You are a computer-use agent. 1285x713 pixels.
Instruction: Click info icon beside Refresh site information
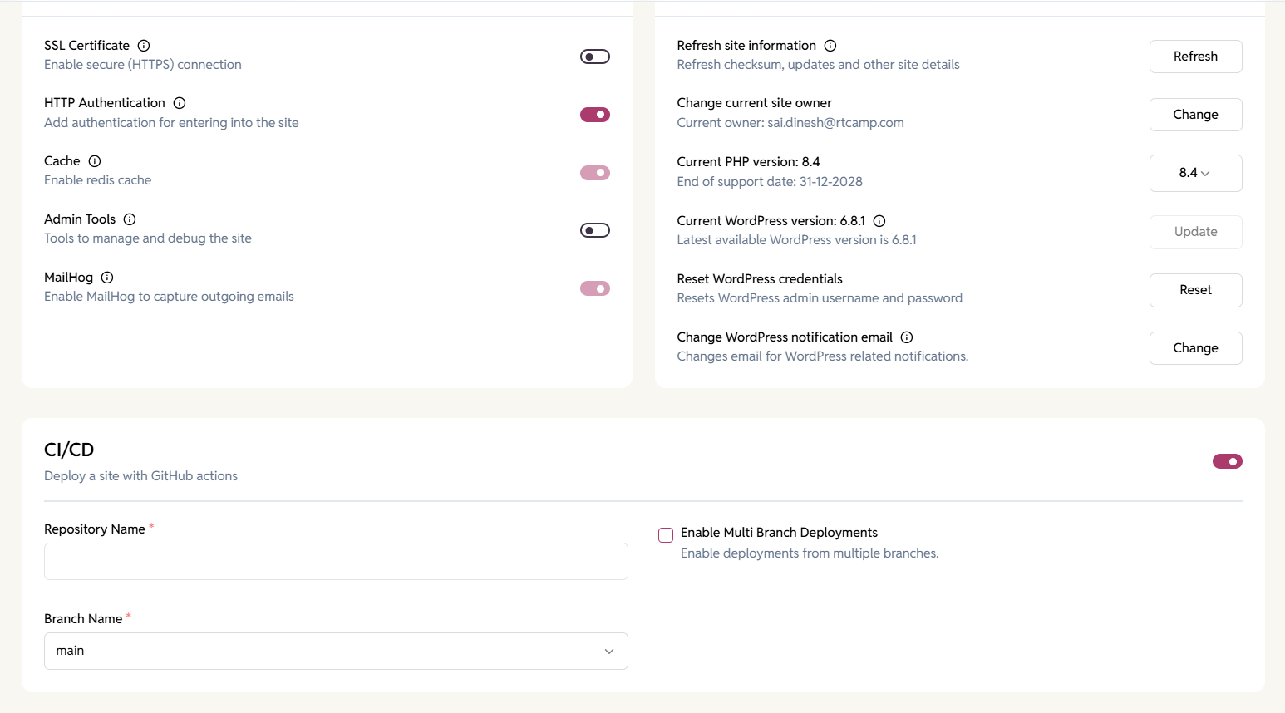(x=830, y=46)
